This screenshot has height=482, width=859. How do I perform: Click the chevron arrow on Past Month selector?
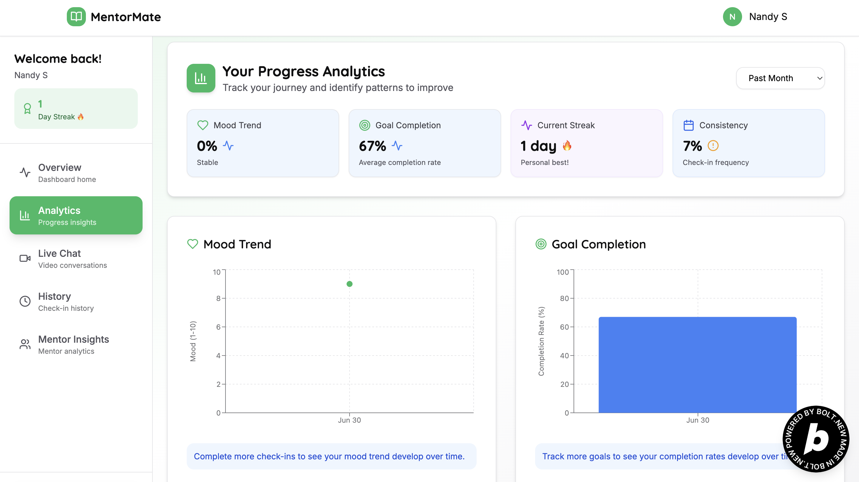(x=819, y=78)
